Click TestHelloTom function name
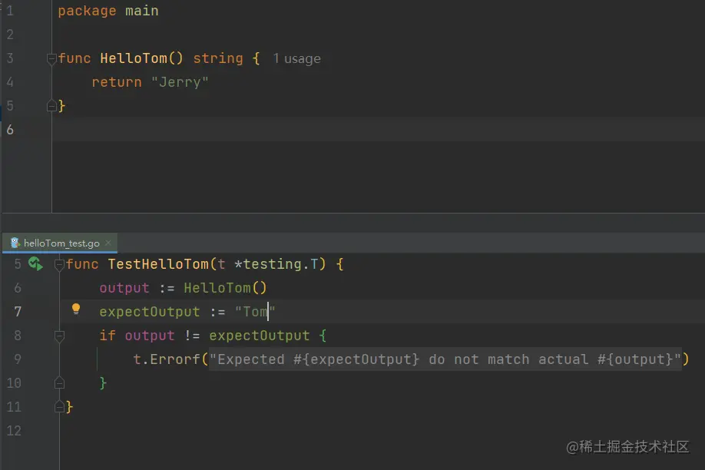The image size is (705, 470). click(158, 264)
